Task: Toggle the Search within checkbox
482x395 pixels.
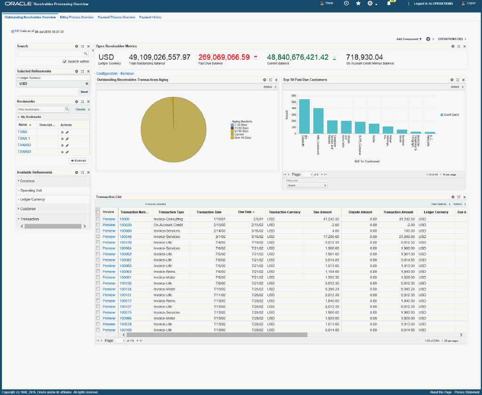Action: (x=65, y=62)
